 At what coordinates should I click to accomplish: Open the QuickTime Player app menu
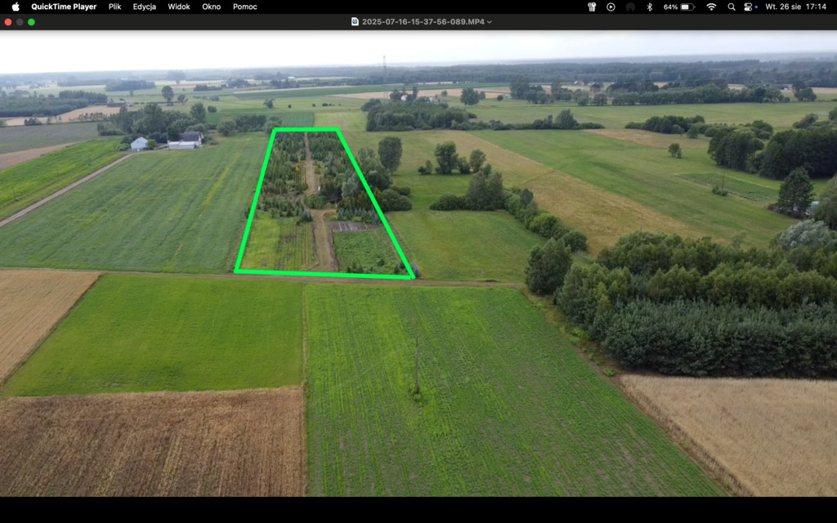64,7
